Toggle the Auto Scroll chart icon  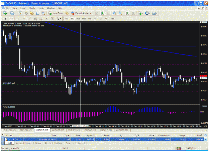point(127,13)
